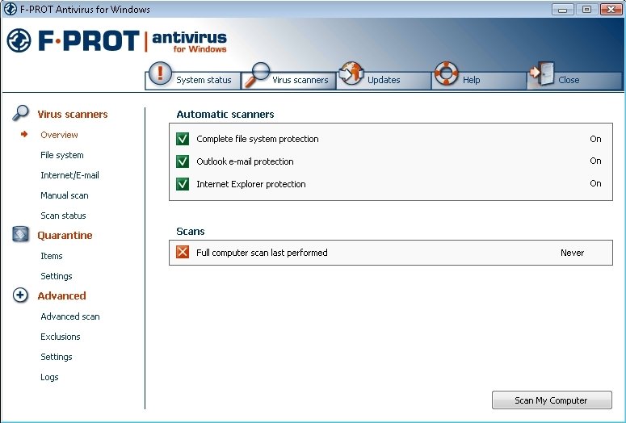Screen dimensions: 626x423
Task: Open the Updates tab
Action: (x=384, y=80)
